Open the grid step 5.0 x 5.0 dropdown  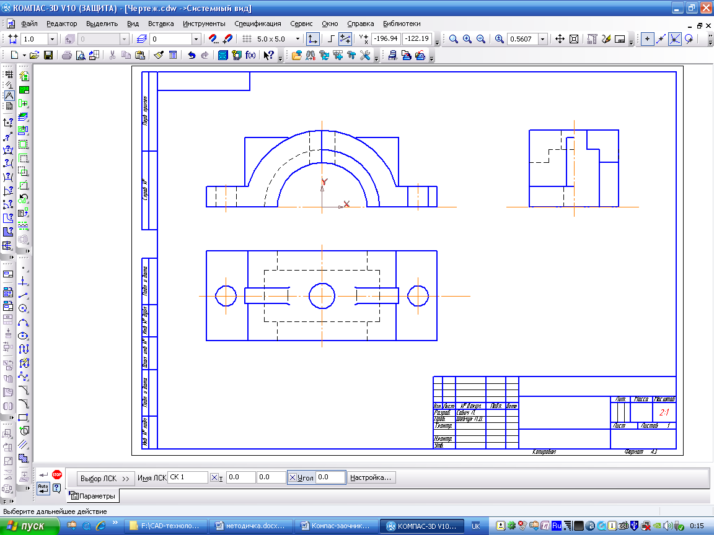(297, 39)
